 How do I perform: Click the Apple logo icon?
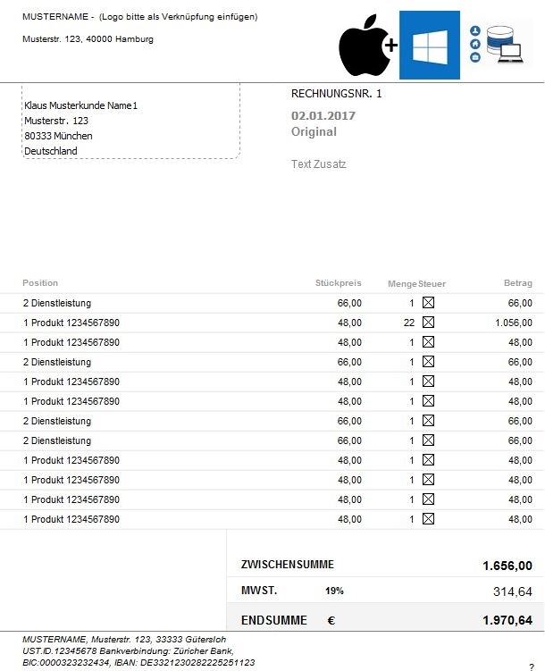point(364,46)
